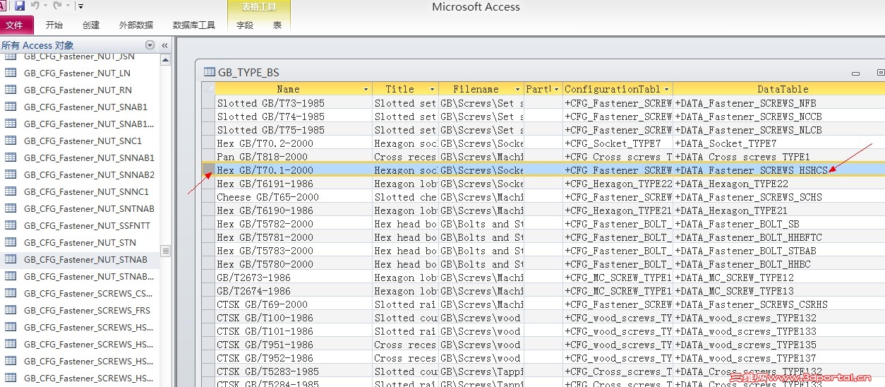Click the GB_TYPE_BS window title table icon
This screenshot has height=387, width=885.
coord(209,71)
